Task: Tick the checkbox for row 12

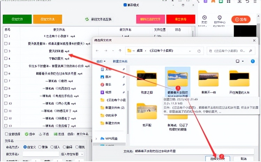Action: tap(6, 118)
